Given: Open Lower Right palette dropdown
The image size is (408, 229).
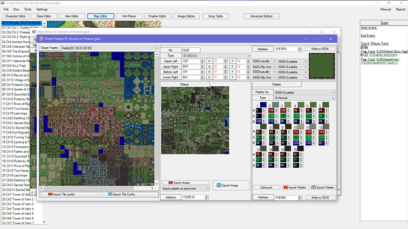Looking at the screenshot, I should click(293, 77).
